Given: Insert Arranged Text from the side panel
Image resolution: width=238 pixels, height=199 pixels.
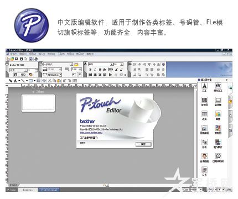Looking at the screenshot, I should [218, 87].
